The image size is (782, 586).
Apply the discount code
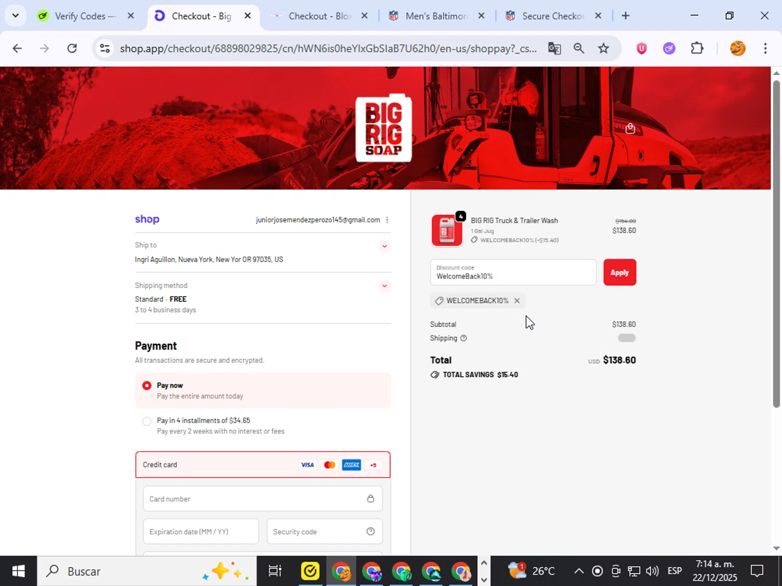click(620, 272)
